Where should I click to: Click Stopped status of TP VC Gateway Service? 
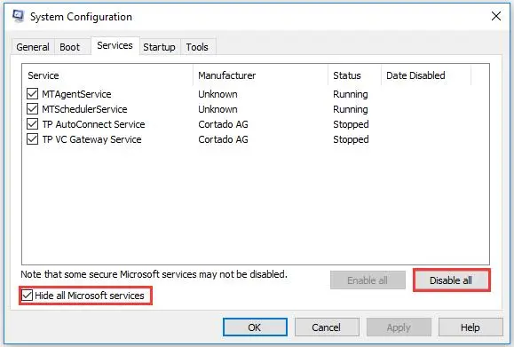[x=351, y=139]
